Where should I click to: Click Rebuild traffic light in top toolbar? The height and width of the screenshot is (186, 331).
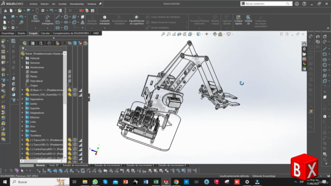pos(37,10)
